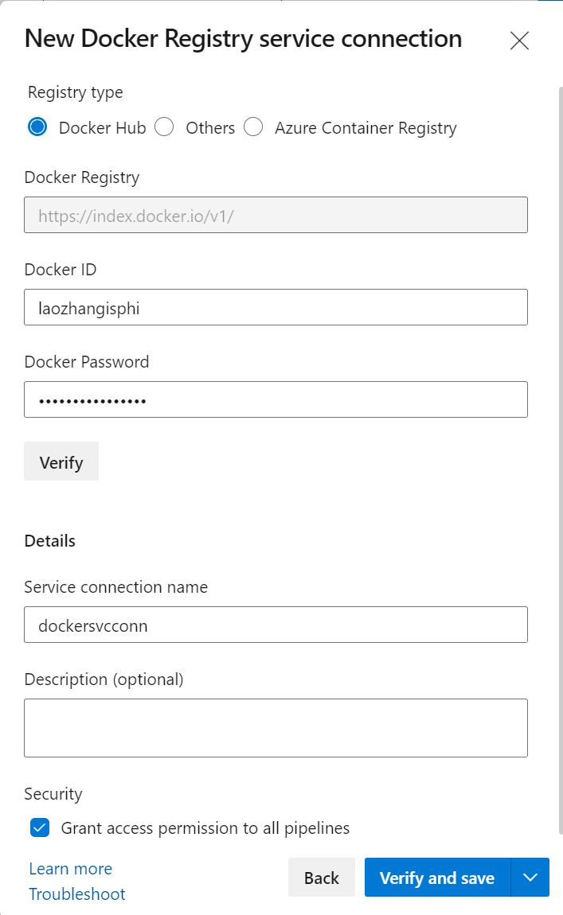
Task: Close the New Docker Registry service connection panel
Action: pyautogui.click(x=519, y=41)
